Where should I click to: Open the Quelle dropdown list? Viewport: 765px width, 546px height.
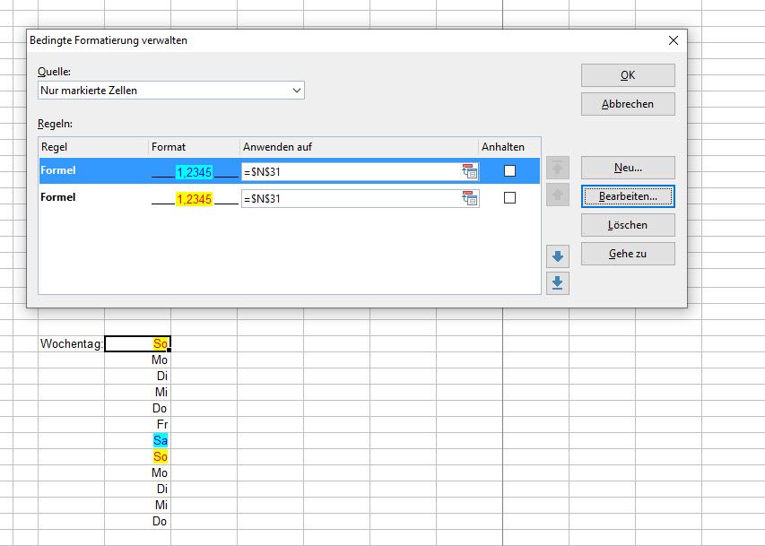tap(297, 91)
